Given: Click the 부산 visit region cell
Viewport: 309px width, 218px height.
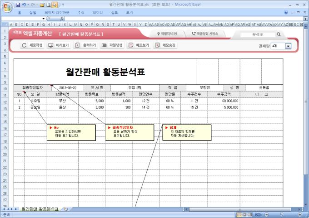Looking at the screenshot, I should 62,101.
